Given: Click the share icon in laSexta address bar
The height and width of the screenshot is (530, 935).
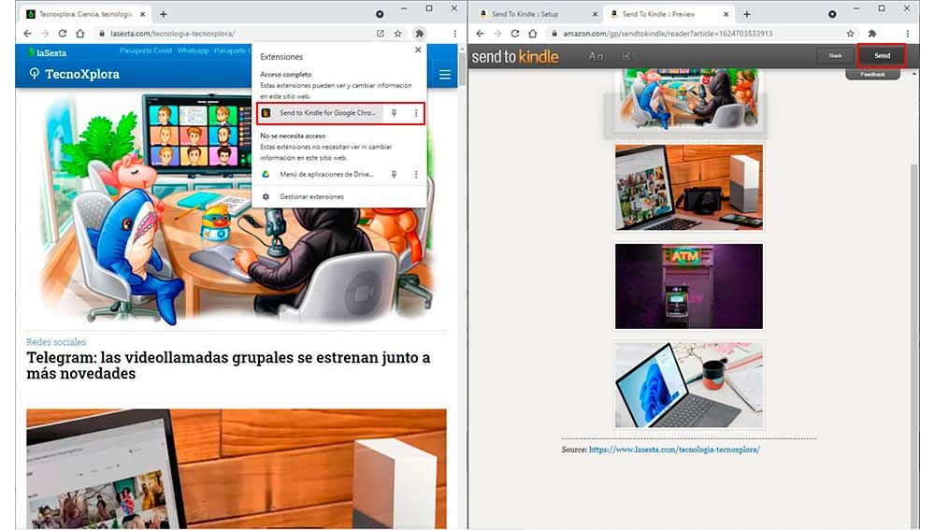Looking at the screenshot, I should 380,34.
